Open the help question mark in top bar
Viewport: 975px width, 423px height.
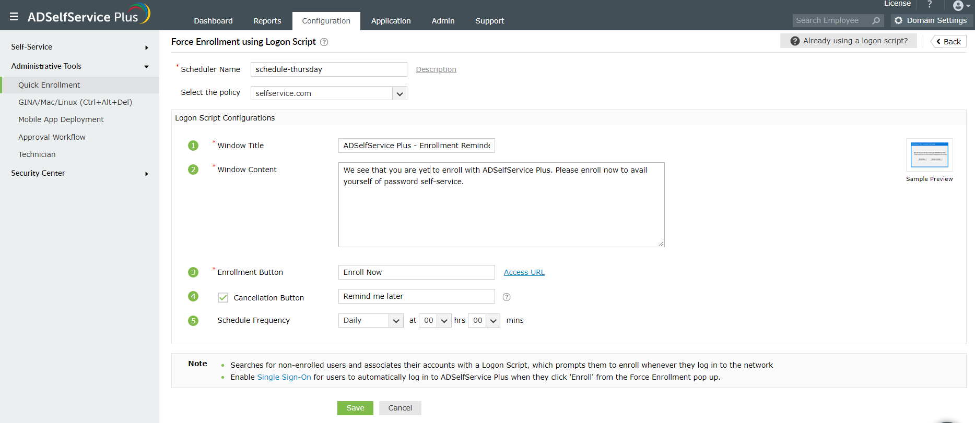(x=930, y=4)
